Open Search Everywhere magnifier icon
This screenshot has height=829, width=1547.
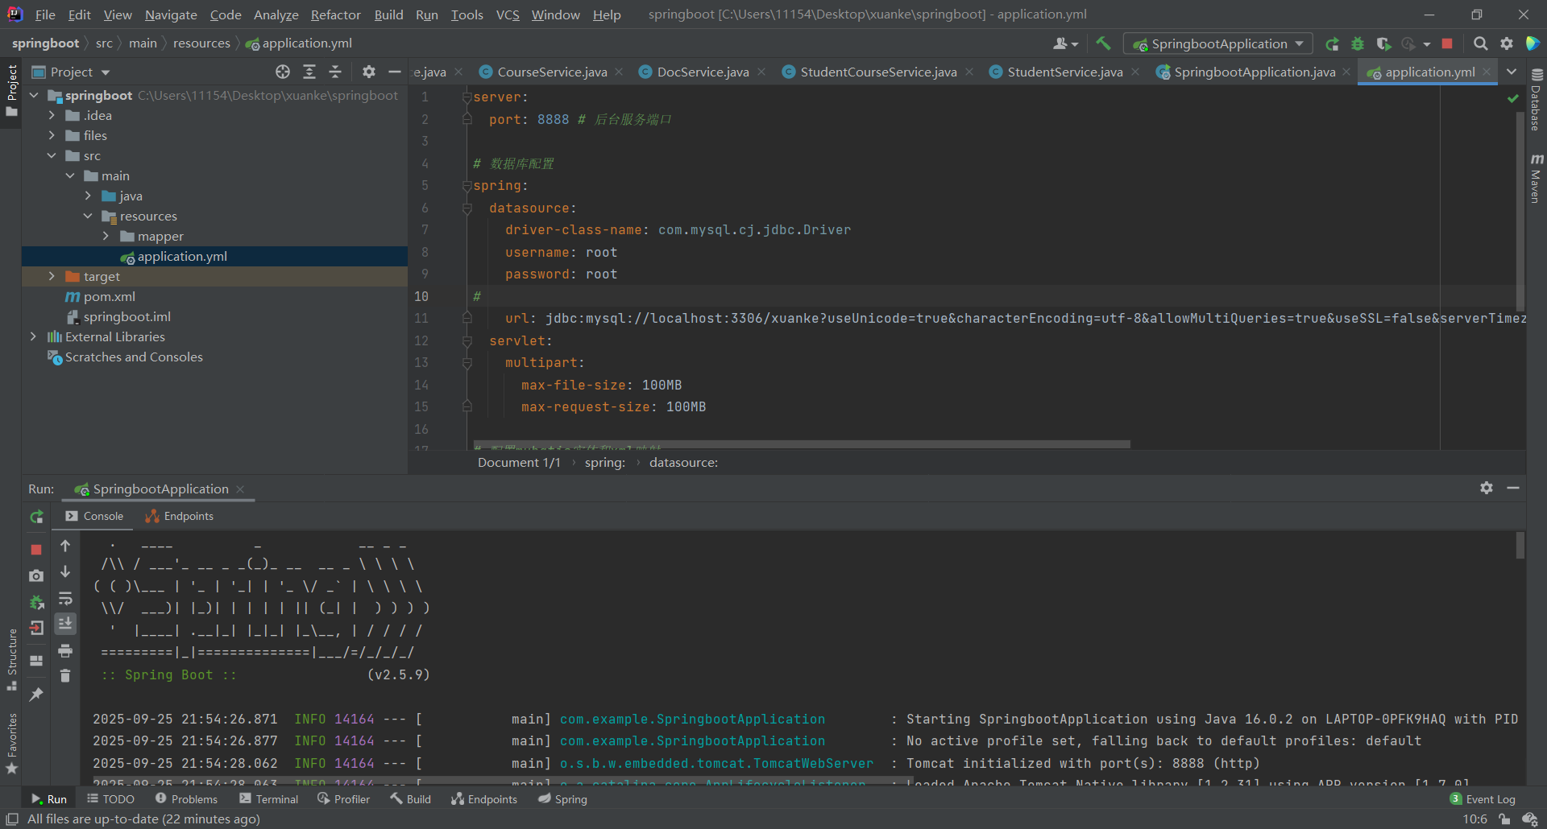click(1480, 43)
